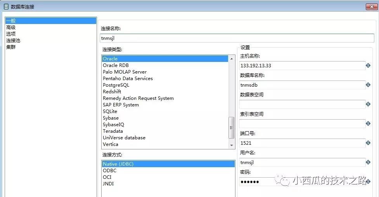
Task: Insert variable icon beside 数据表空间 field
Action: click(368, 104)
